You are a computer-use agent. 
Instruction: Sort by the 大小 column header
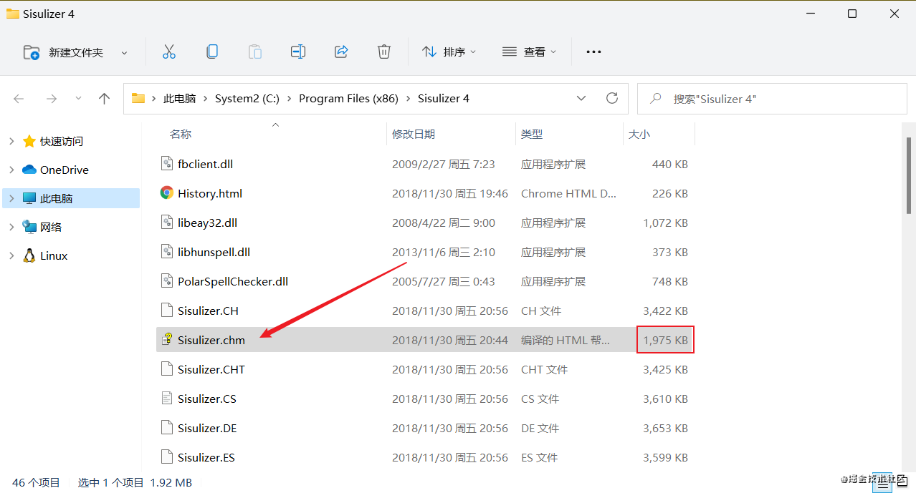click(x=639, y=135)
